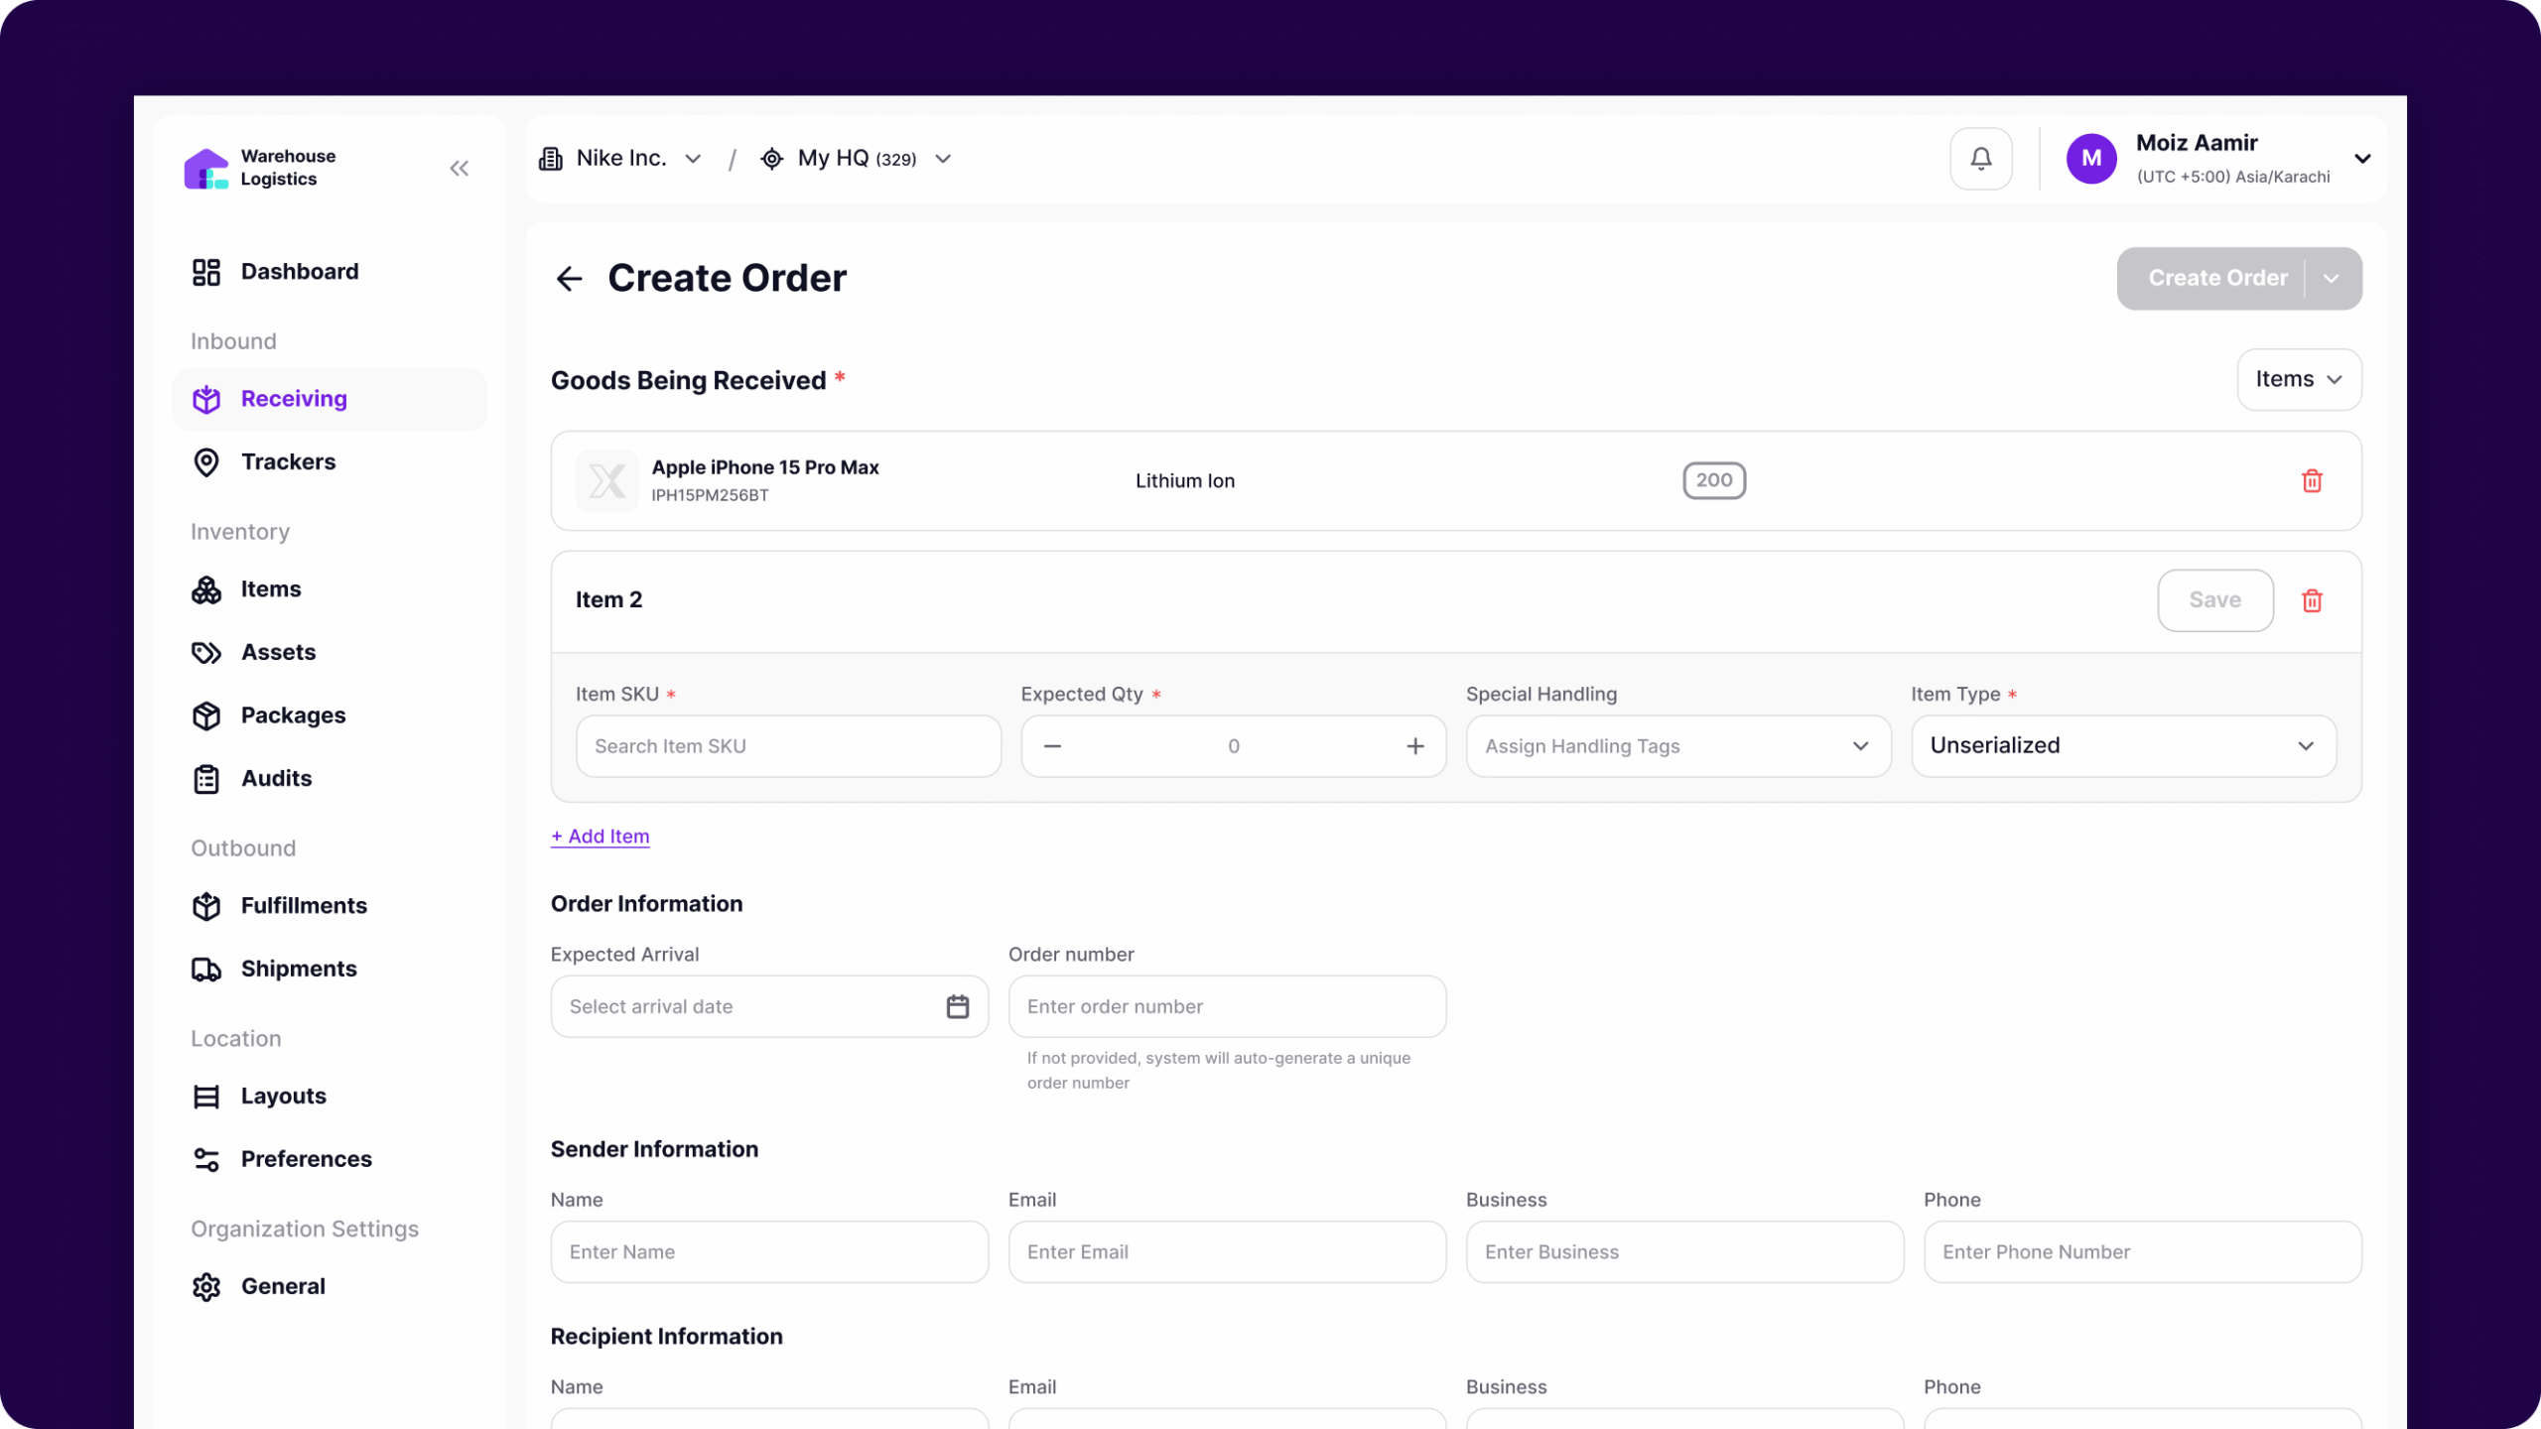Screen dimensions: 2541x1429
Task: Click the + Add Item link
Action: [x=601, y=837]
